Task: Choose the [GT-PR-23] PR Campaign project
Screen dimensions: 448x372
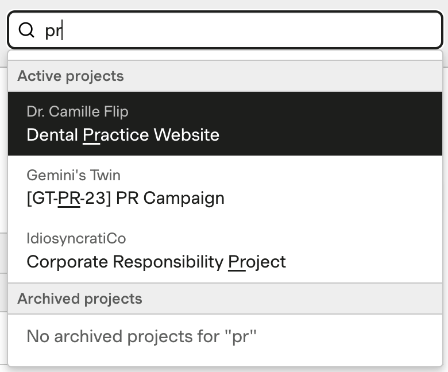Action: coord(225,187)
